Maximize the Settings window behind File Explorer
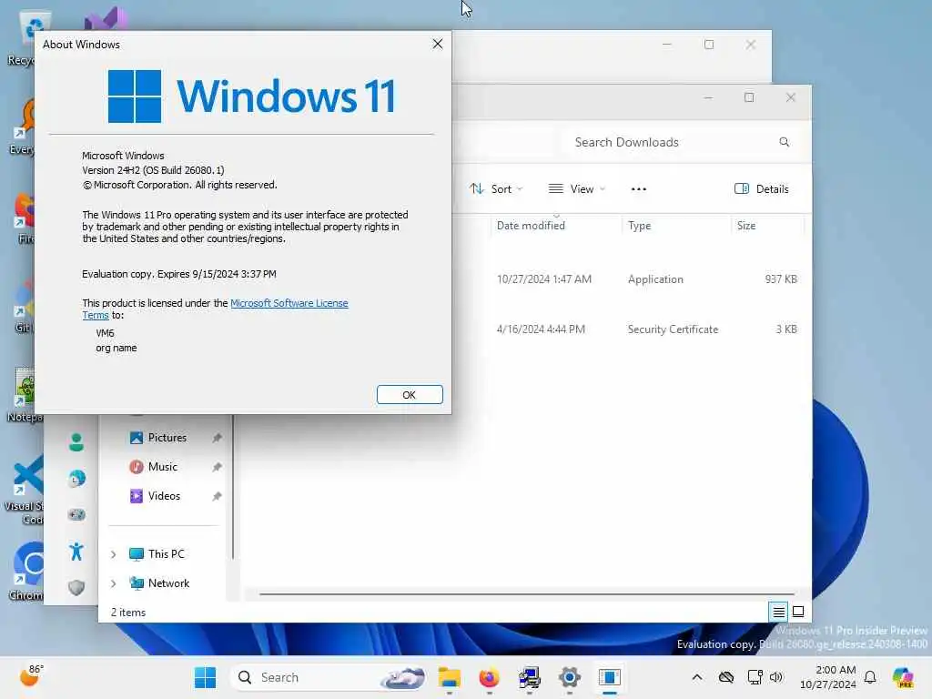This screenshot has height=699, width=932. (708, 45)
